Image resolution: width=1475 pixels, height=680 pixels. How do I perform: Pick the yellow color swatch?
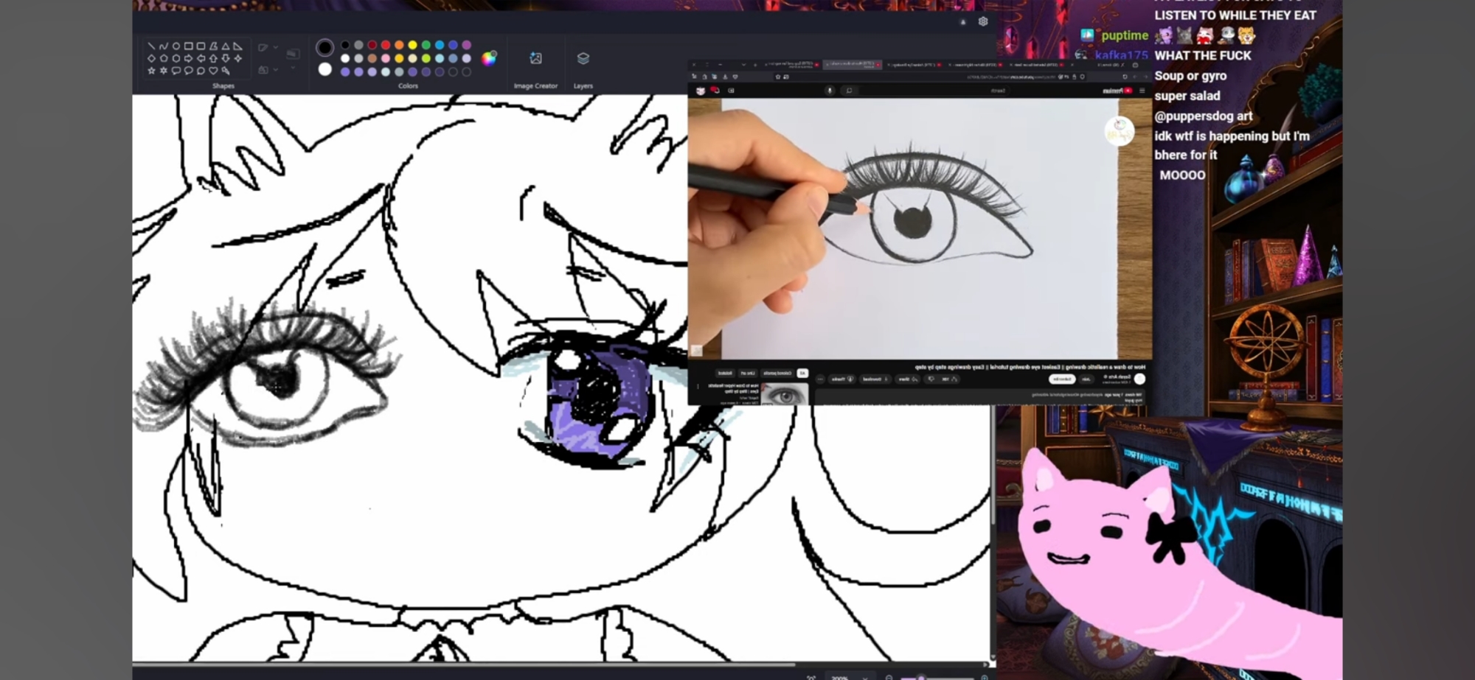point(412,46)
